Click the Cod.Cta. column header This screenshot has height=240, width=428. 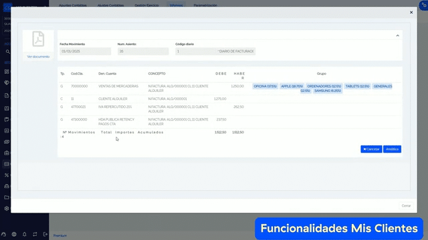tap(77, 74)
